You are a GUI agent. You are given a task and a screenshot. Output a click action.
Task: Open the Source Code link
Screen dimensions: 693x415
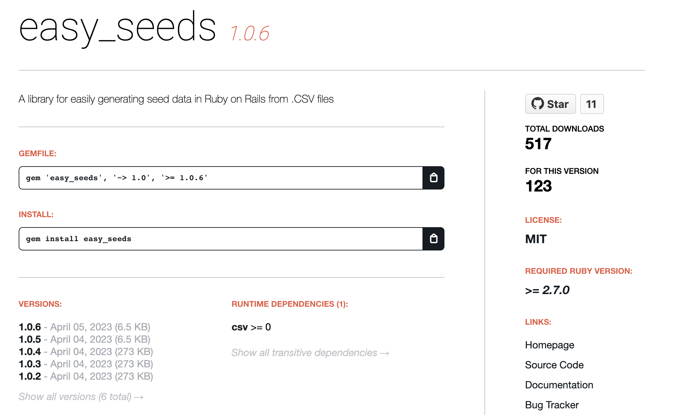point(554,365)
